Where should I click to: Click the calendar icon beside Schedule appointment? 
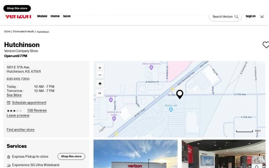(8, 103)
